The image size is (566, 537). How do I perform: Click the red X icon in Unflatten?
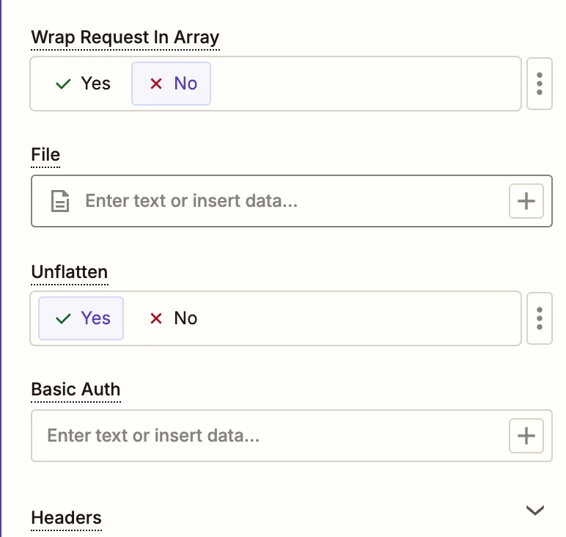pos(155,318)
